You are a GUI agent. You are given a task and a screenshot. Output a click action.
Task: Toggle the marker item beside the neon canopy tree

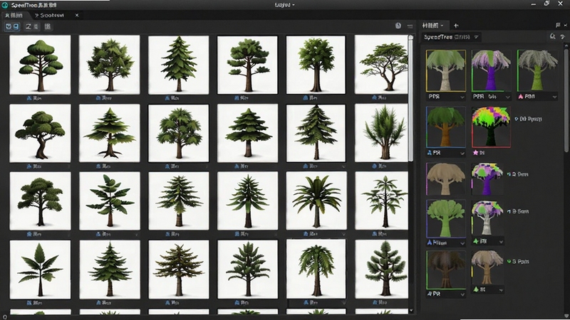tap(529, 119)
